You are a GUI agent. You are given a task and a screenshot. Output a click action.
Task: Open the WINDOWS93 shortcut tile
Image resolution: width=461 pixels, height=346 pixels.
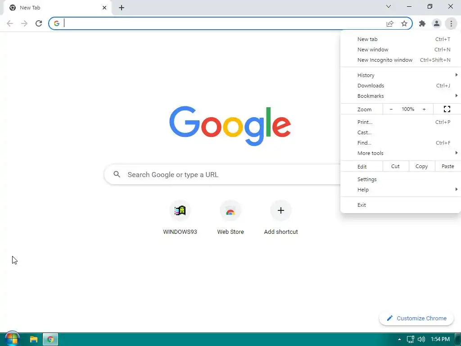[180, 218]
